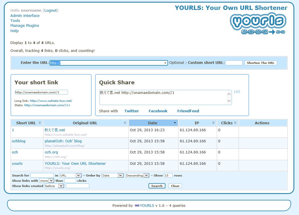The image size is (299, 215).
Task: Open the Order by Date dropdown
Action: [x=113, y=175]
